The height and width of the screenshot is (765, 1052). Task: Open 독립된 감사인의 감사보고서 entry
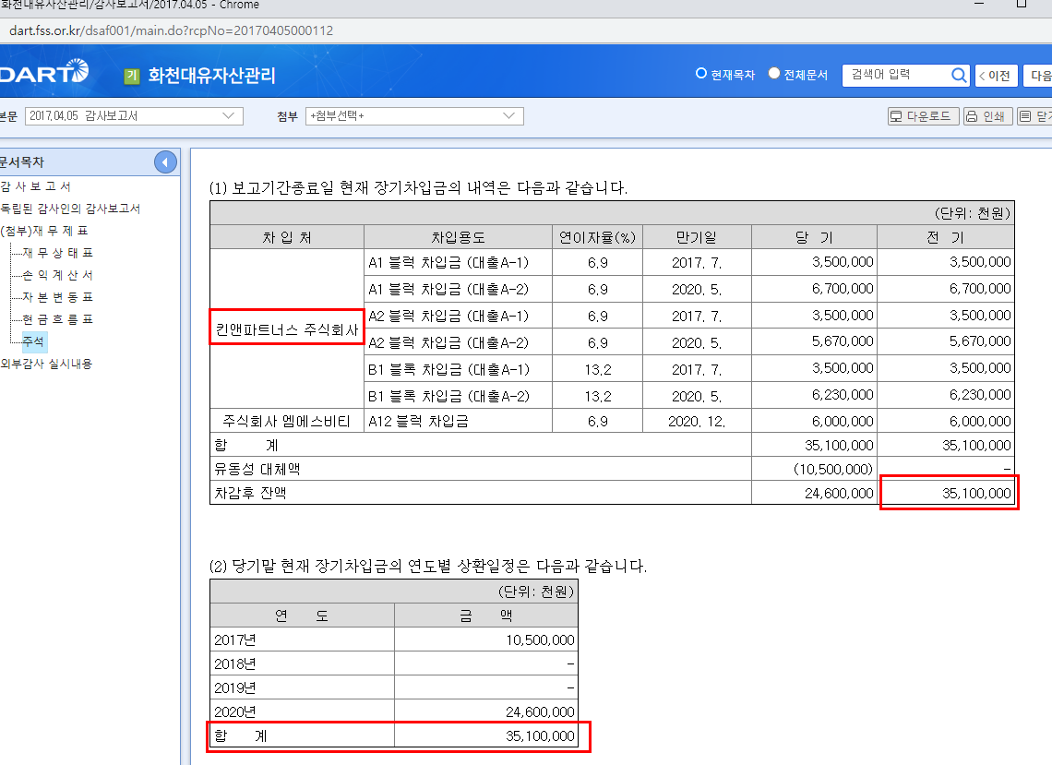tap(70, 209)
